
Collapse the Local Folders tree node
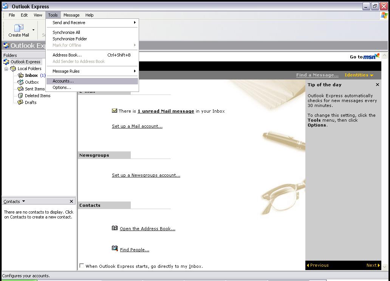coord(6,69)
